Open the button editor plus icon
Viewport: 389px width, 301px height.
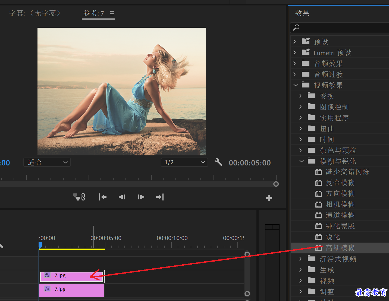(269, 198)
